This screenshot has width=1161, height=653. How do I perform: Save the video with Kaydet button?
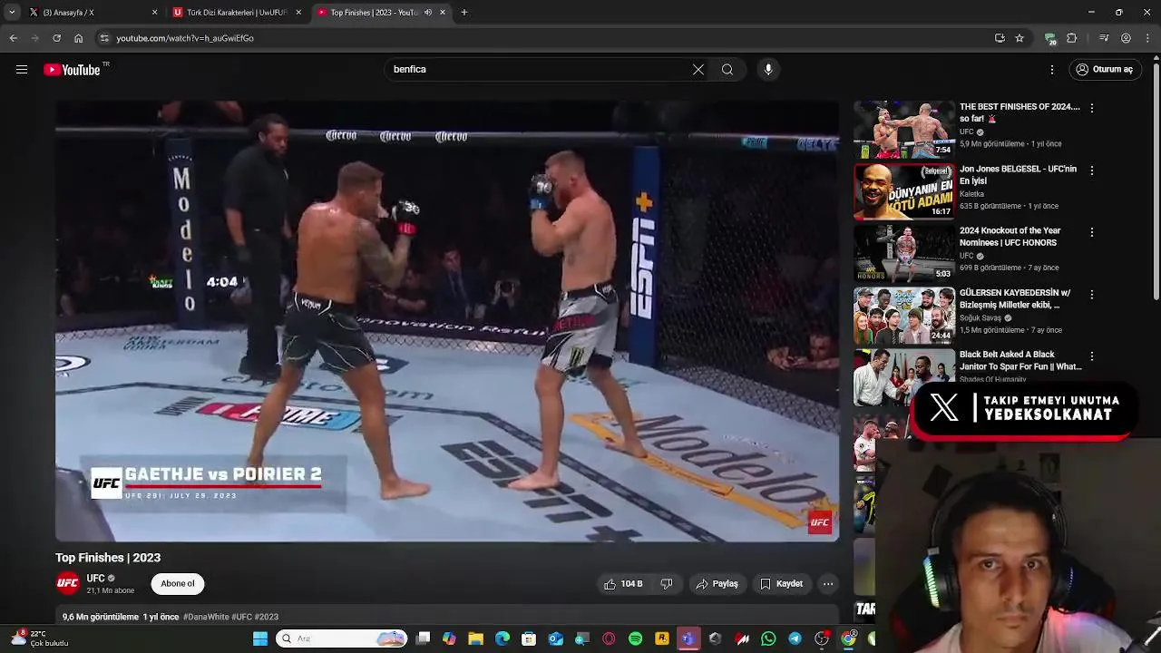pos(781,584)
